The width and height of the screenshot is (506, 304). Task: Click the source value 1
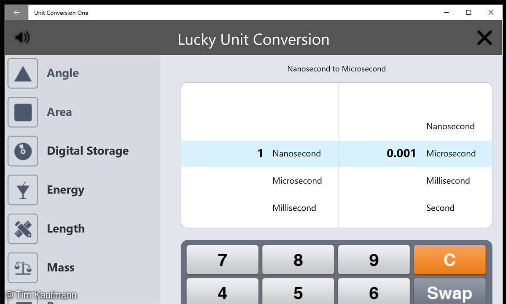coord(260,153)
